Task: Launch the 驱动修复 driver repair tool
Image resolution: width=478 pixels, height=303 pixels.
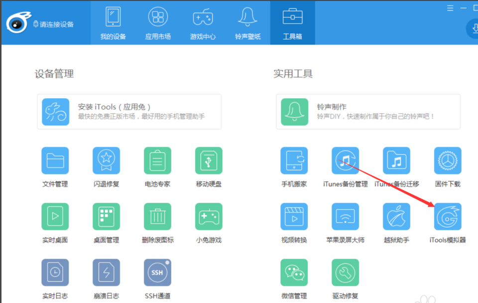Action: (x=345, y=273)
